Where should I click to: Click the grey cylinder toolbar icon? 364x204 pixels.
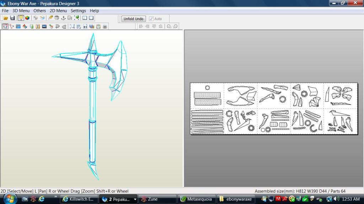tap(57, 18)
